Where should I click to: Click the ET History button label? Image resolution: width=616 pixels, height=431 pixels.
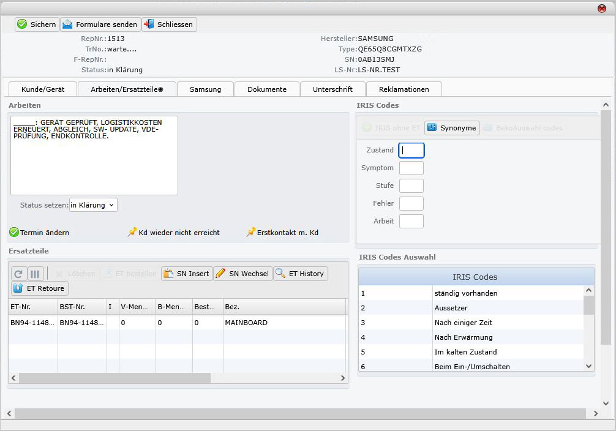(306, 274)
